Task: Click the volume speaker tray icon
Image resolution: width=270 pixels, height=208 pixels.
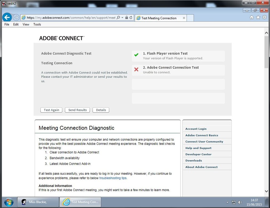Action: tap(240, 202)
